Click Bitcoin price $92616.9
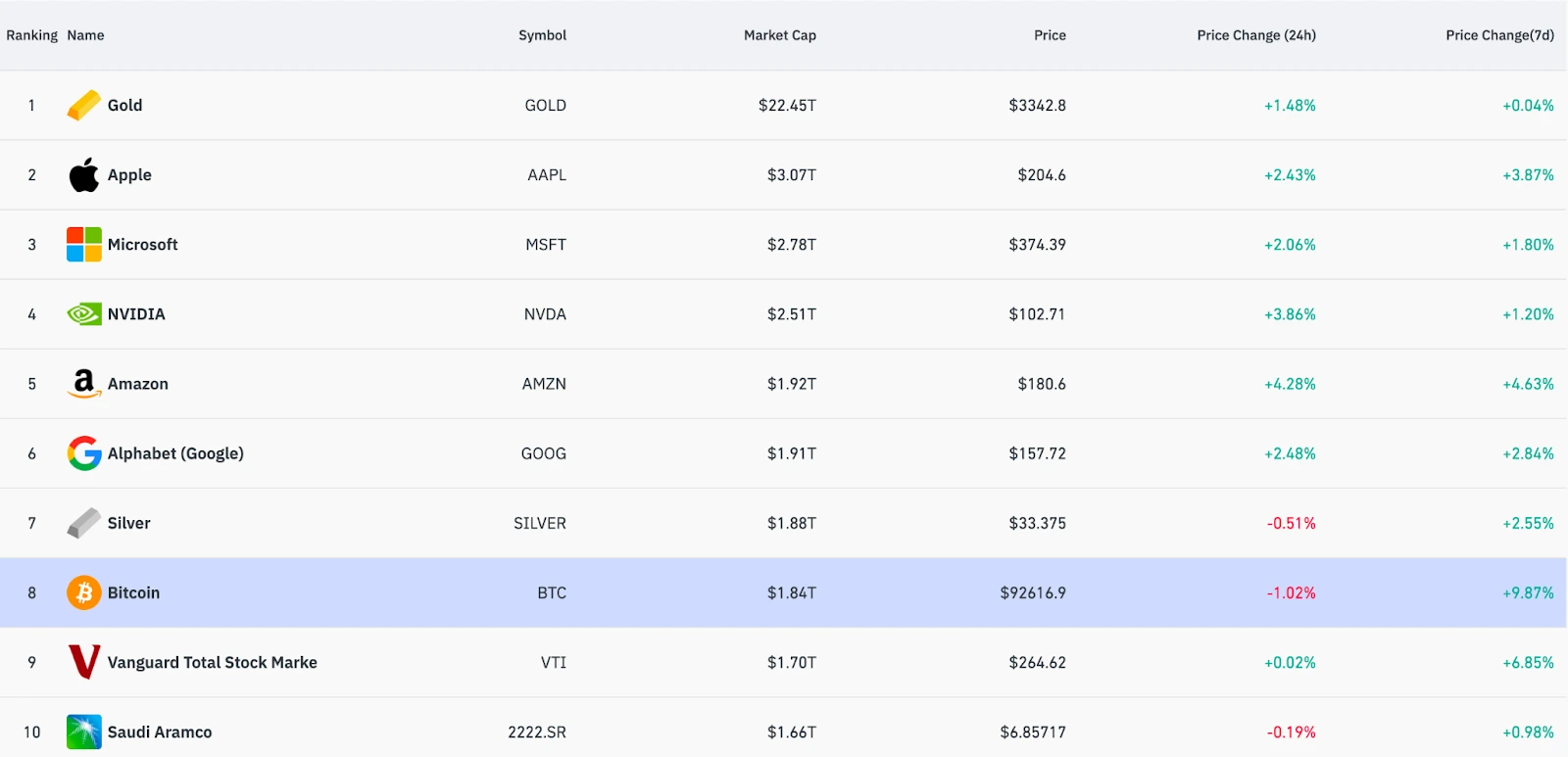1568x757 pixels. point(1033,592)
